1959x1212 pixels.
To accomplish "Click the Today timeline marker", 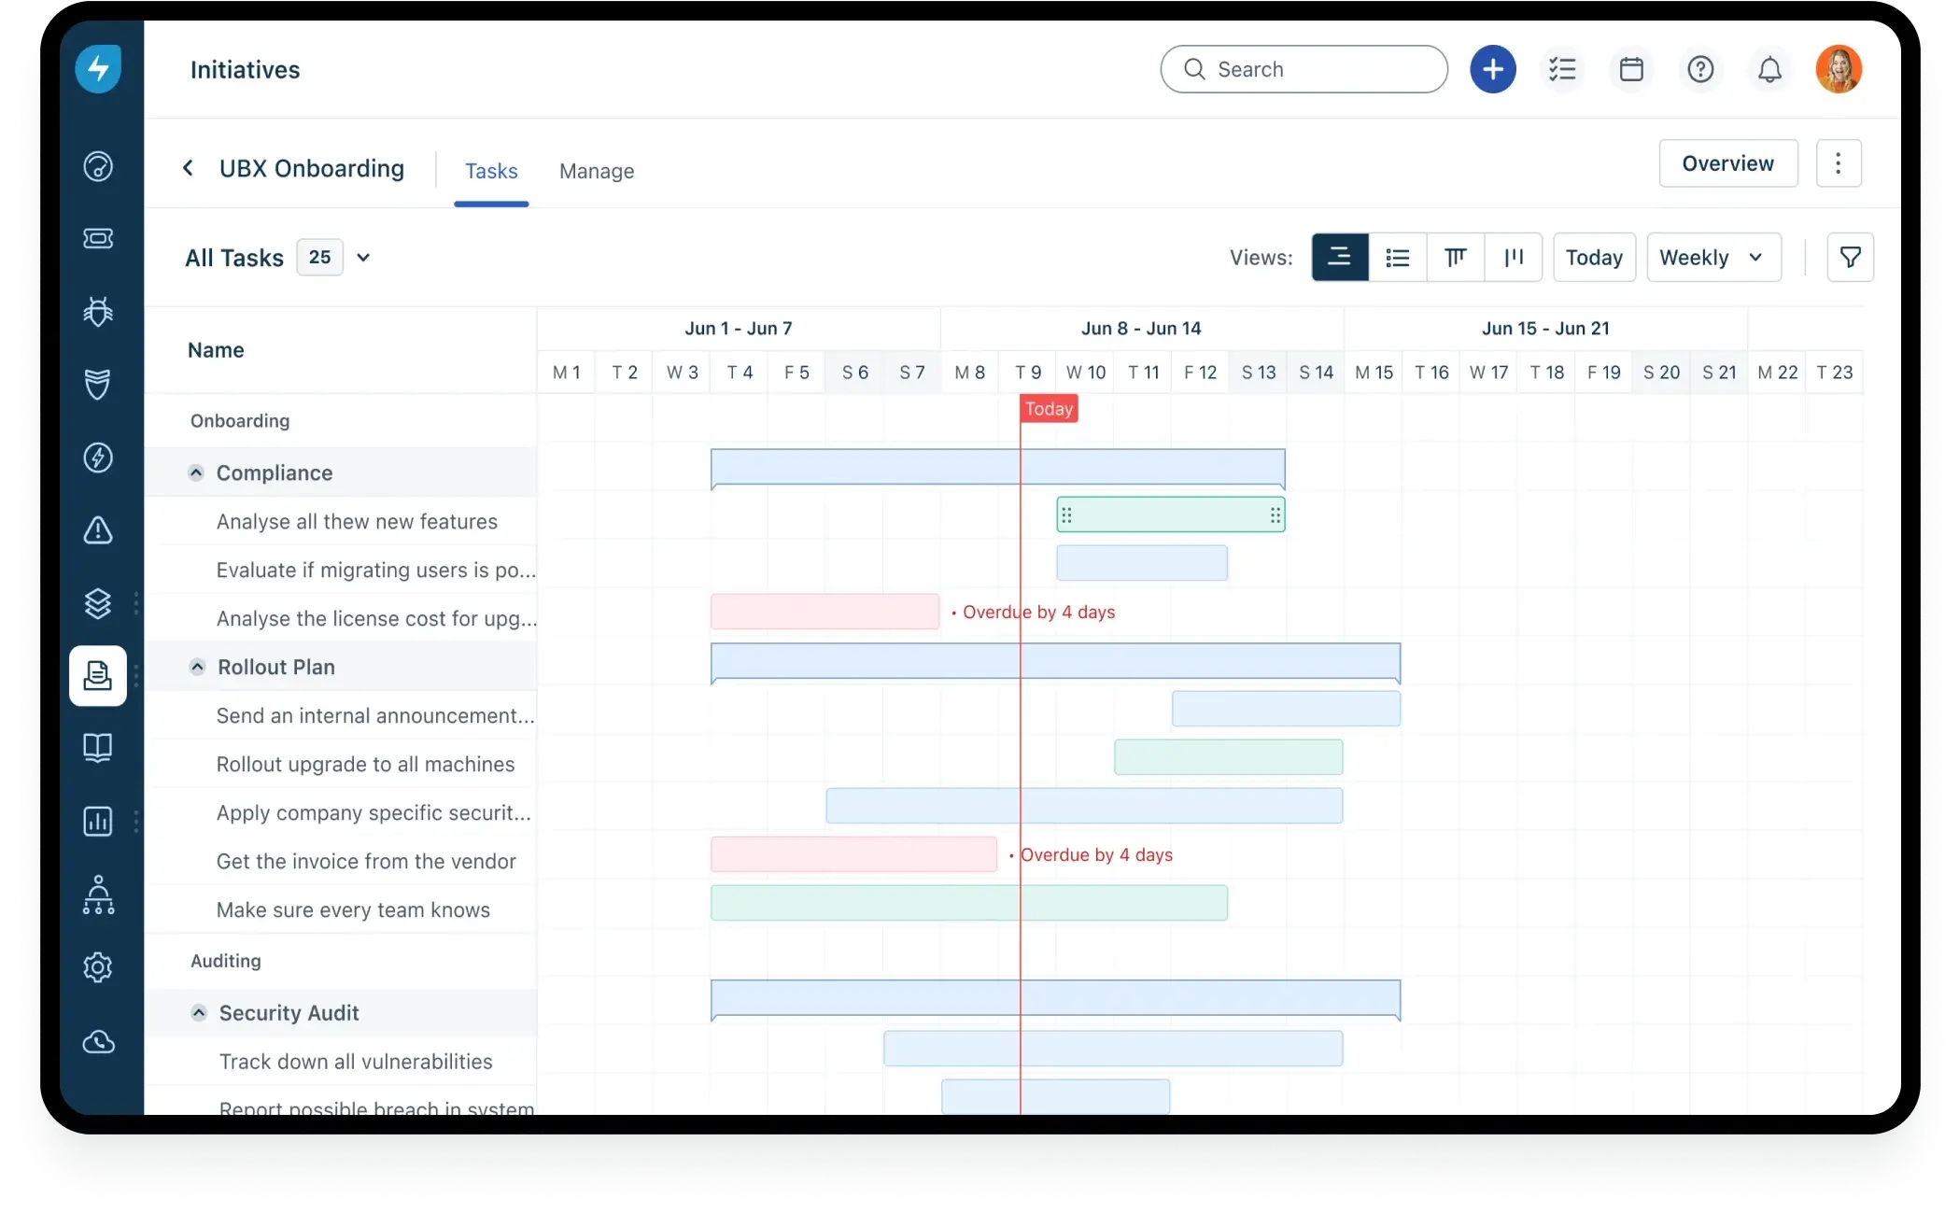I will coord(1050,409).
